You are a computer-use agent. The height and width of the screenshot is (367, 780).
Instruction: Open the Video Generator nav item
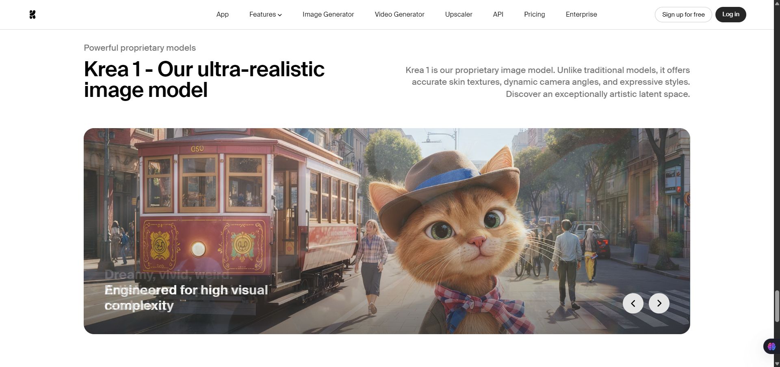399,15
